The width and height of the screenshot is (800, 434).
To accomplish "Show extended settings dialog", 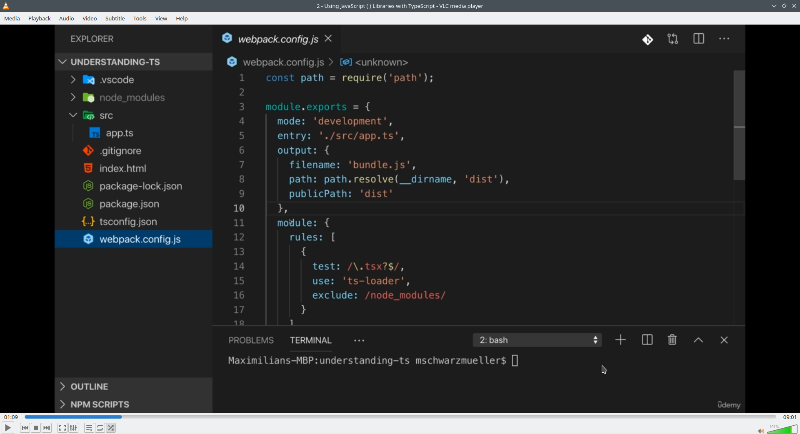I will click(74, 428).
